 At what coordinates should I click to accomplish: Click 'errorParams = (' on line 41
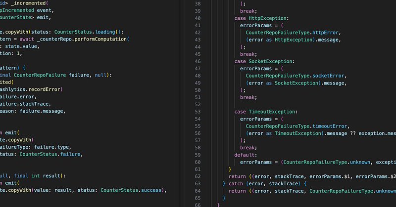click(x=262, y=26)
